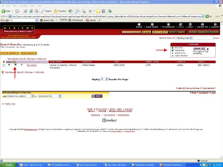This screenshot has width=223, height=167.
Task: Click the Edit with Word toolbar icon
Action: [x=90, y=11]
